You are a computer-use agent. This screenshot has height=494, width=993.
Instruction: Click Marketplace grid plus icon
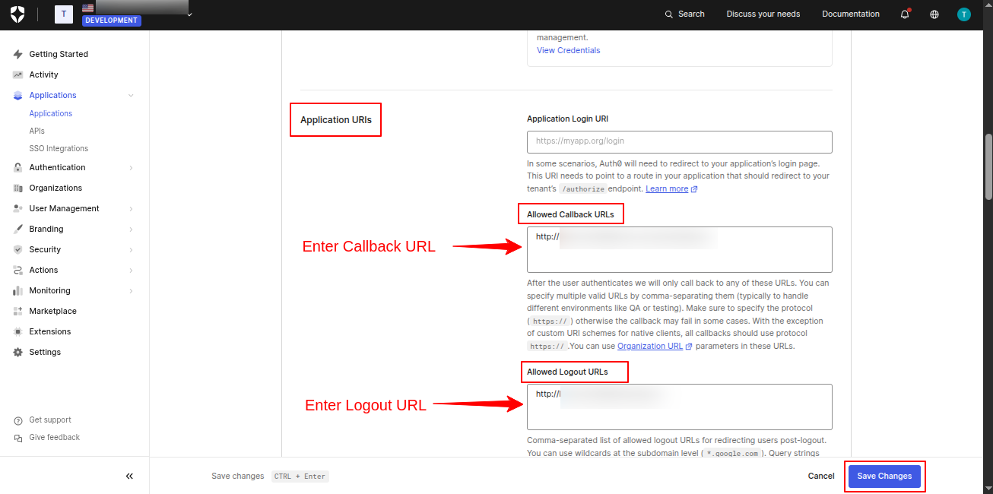point(18,311)
